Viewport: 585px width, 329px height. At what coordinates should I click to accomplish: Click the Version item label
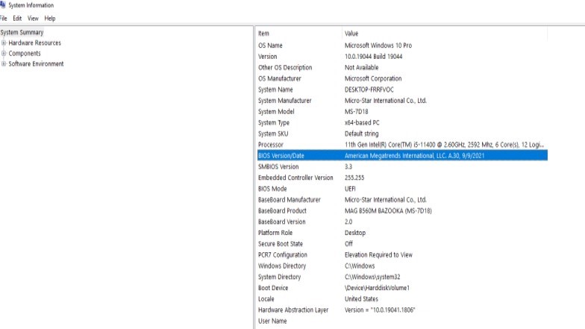tap(267, 57)
